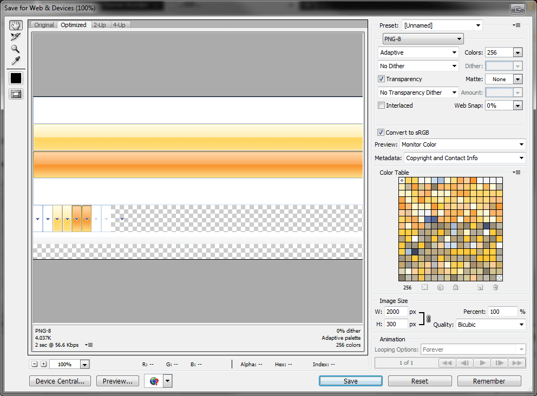This screenshot has width=537, height=396.
Task: Open the Matte dropdown
Action: [517, 79]
